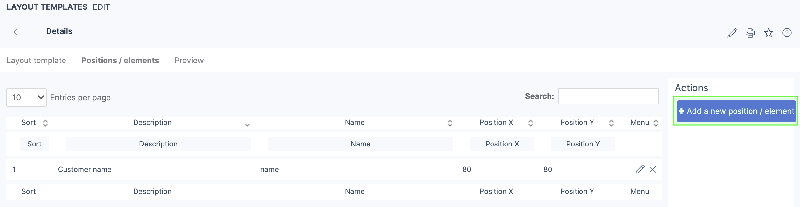Viewport: 800px width, 207px height.
Task: Edit the Customer name row
Action: [640, 169]
